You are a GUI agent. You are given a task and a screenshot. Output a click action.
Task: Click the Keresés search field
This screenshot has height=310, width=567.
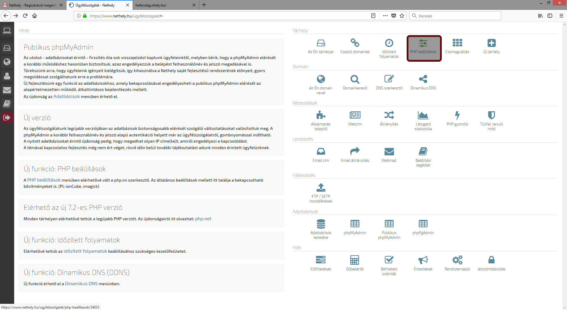point(458,16)
